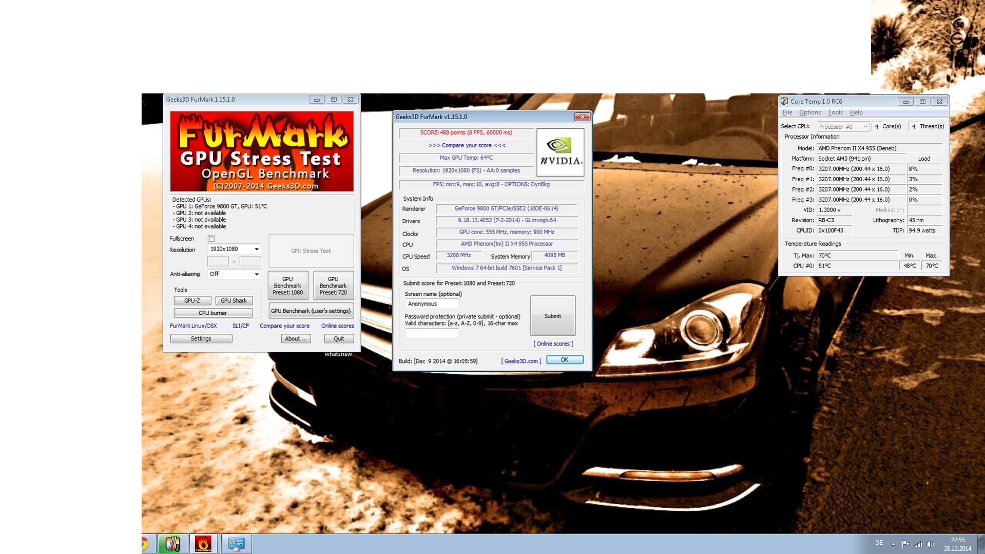985x554 pixels.
Task: Click the custom resolution width field
Action: click(x=218, y=261)
